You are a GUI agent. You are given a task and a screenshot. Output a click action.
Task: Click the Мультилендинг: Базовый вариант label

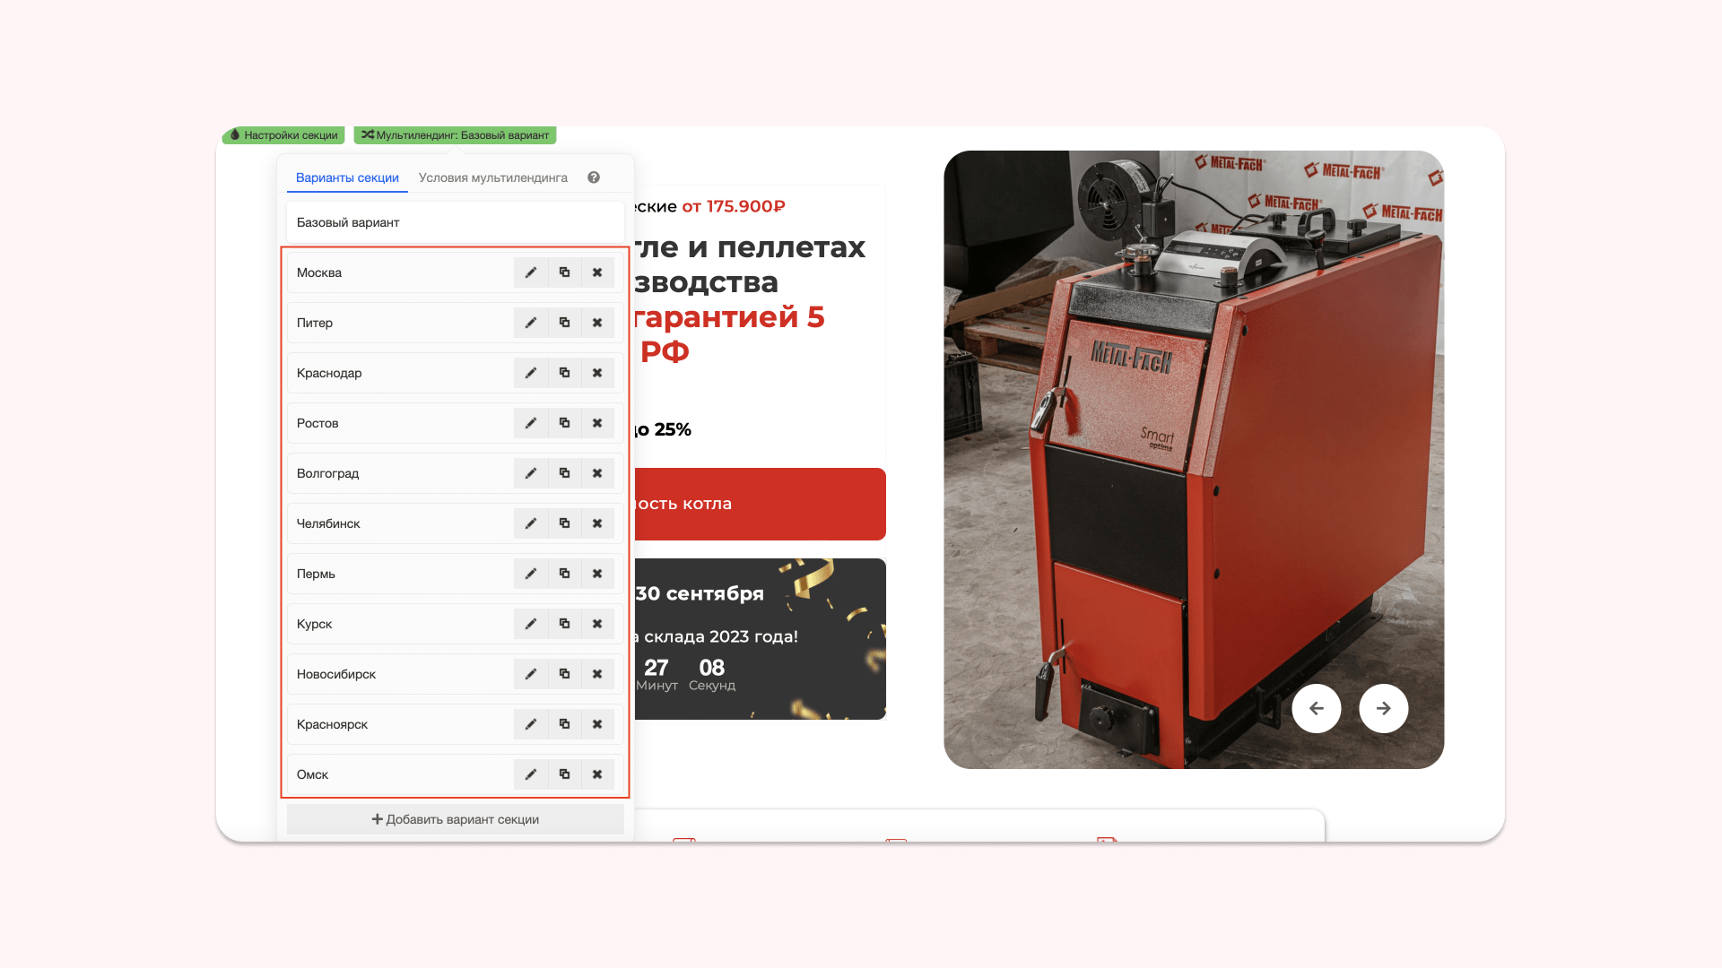455,135
